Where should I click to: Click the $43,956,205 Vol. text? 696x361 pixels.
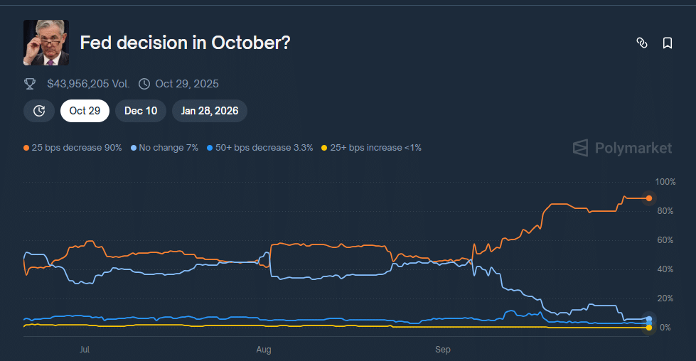point(88,84)
